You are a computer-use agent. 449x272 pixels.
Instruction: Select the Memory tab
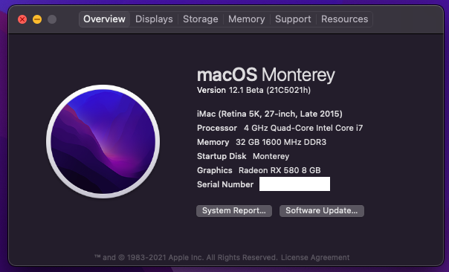(x=247, y=19)
